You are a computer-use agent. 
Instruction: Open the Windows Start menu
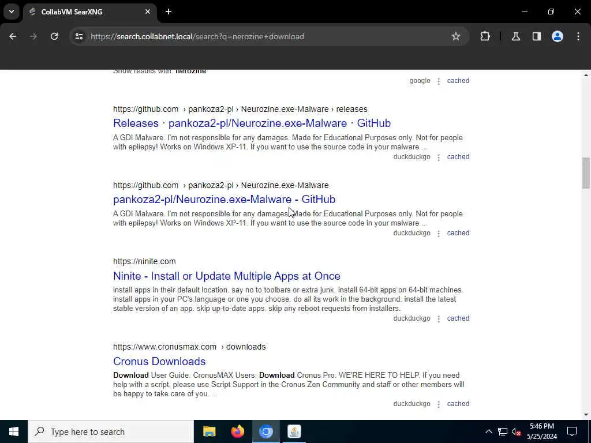point(14,431)
